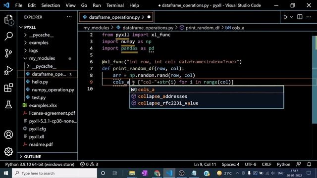Click my_modules breadcrumb
The height and width of the screenshot is (178, 317).
click(x=96, y=28)
